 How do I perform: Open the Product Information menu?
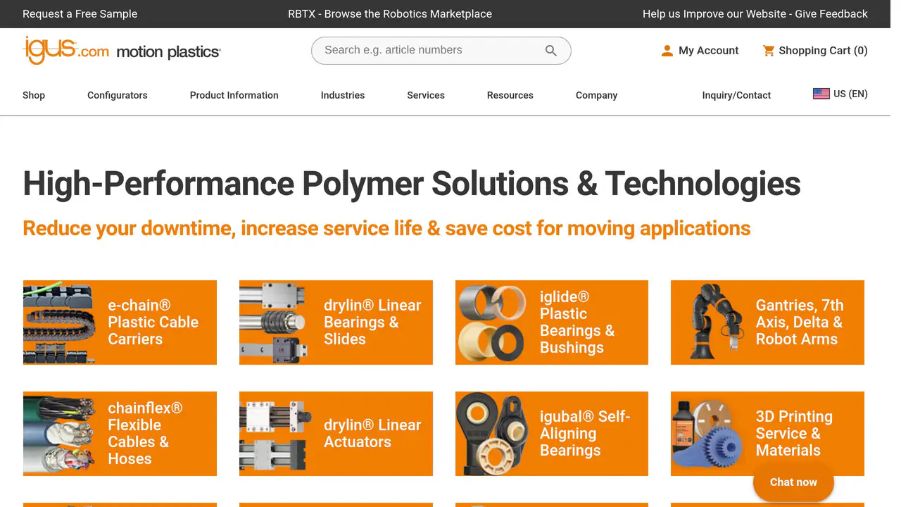tap(234, 95)
